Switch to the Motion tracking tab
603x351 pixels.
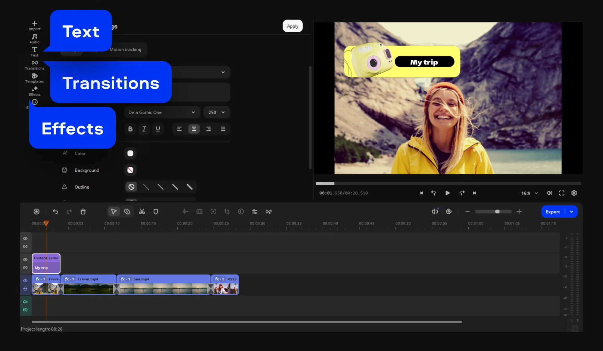click(x=125, y=50)
